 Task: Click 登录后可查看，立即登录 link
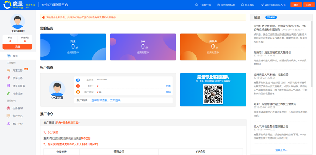[x=106, y=100]
